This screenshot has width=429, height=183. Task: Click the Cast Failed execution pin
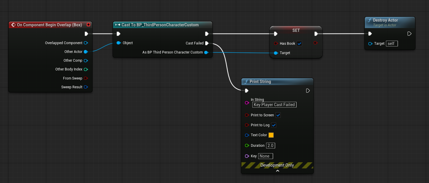(207, 43)
